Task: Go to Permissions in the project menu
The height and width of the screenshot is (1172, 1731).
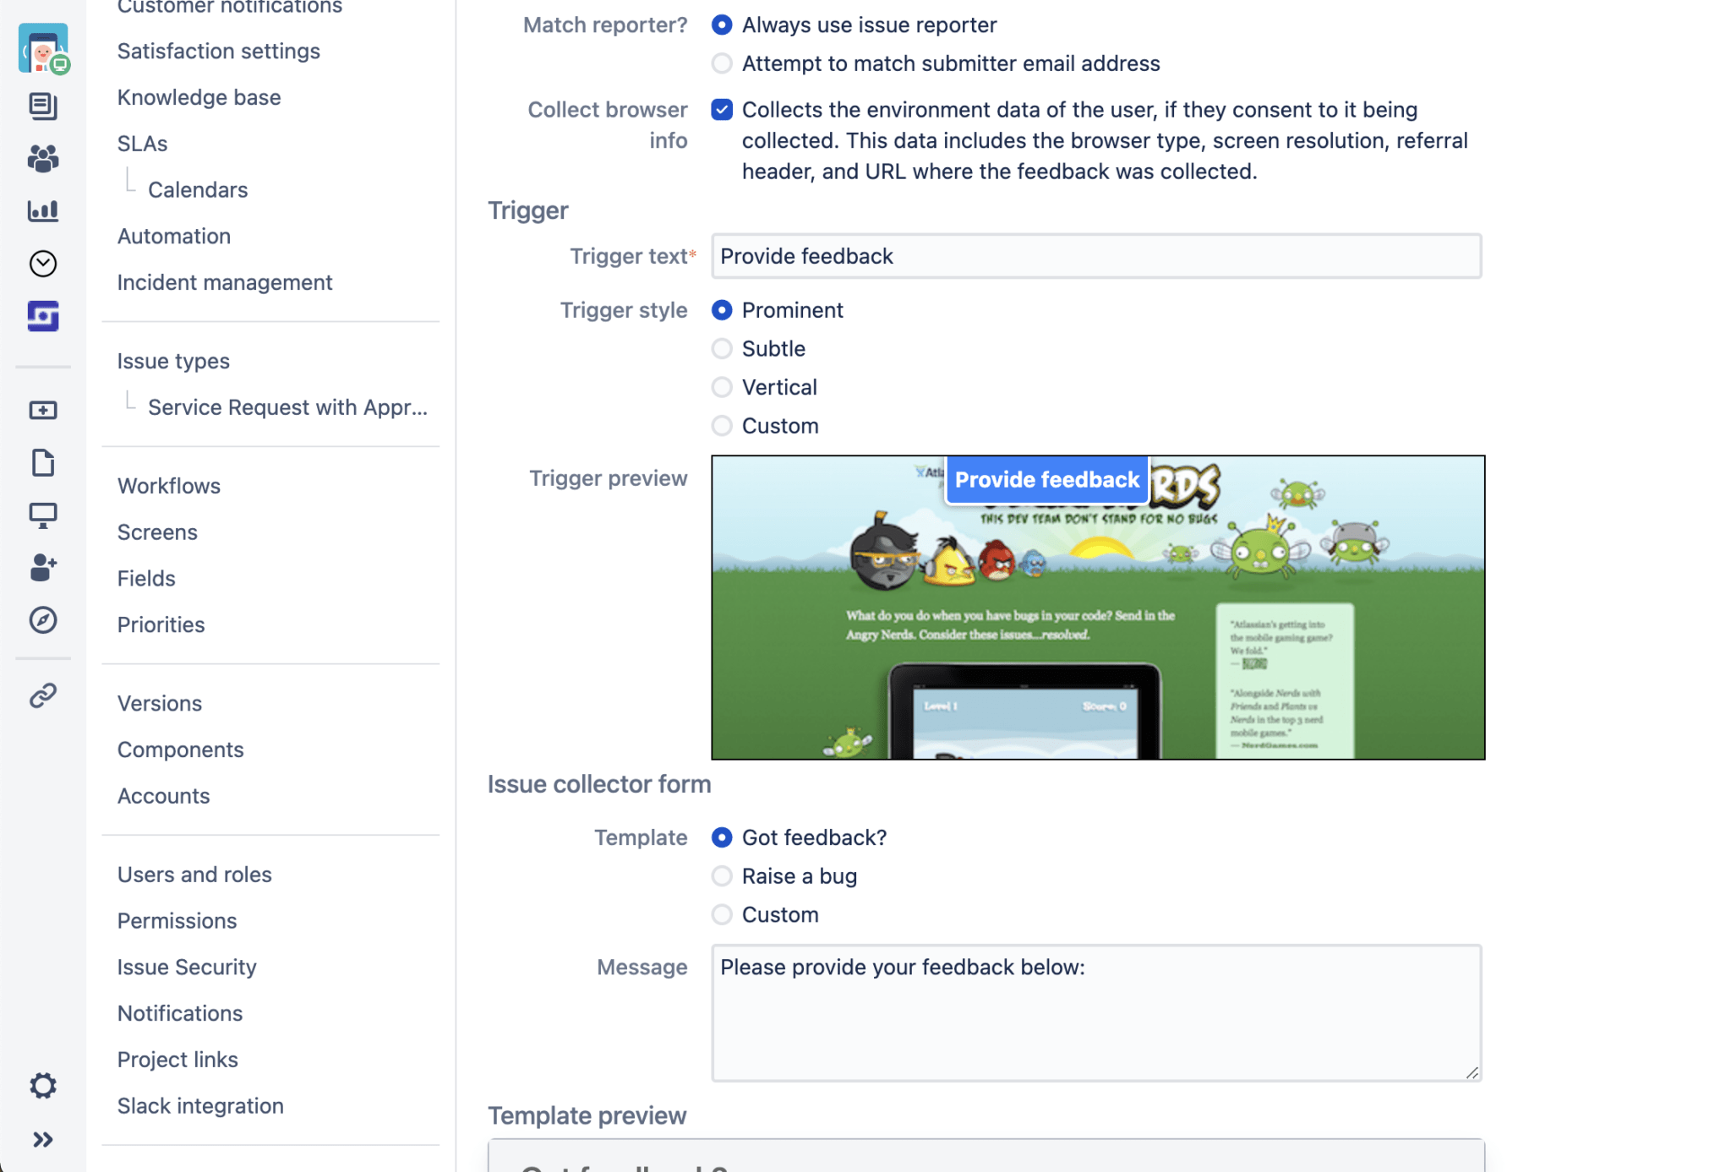Action: (x=177, y=920)
